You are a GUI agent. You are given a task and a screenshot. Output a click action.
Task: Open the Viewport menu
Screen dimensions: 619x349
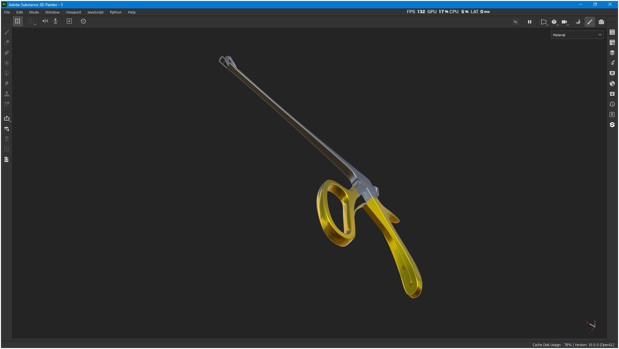(x=73, y=12)
